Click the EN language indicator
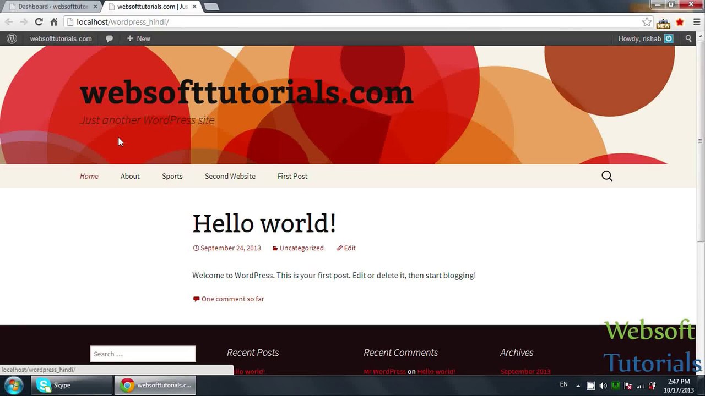 (563, 384)
